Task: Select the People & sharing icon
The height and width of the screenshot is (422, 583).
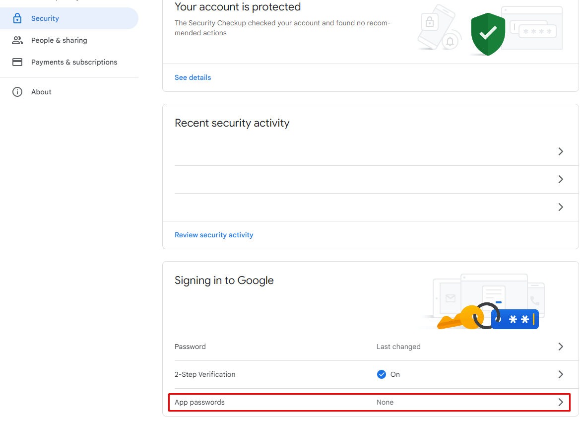Action: pos(17,40)
